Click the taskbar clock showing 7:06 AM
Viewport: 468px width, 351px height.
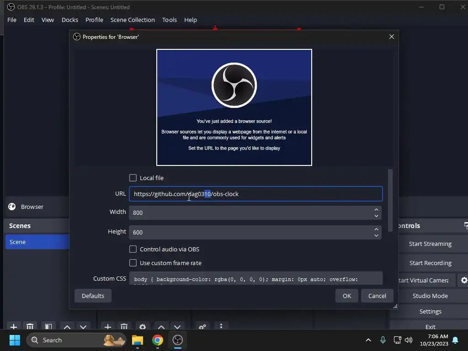(434, 340)
